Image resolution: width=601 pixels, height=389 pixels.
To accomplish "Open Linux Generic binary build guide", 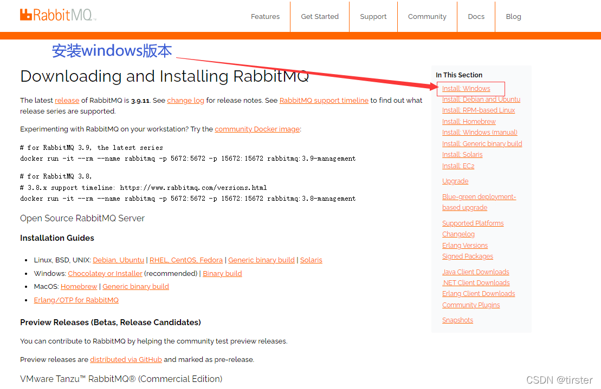I will tap(261, 260).
